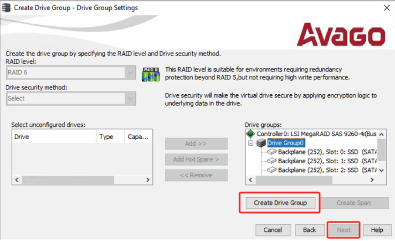Click the server icon in the title bar

6,8
